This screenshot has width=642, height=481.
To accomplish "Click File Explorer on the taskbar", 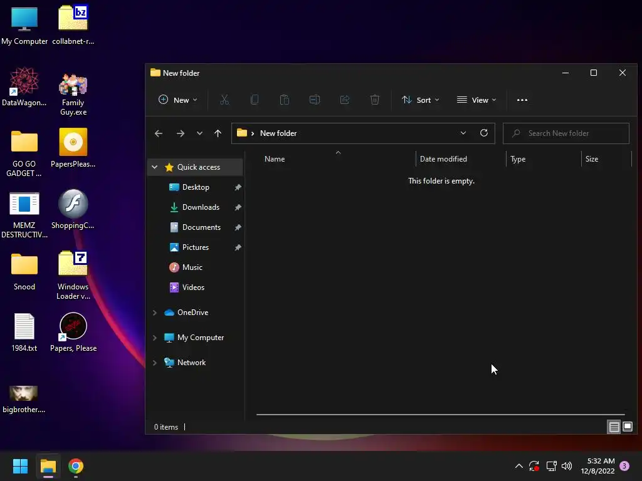I will (48, 466).
